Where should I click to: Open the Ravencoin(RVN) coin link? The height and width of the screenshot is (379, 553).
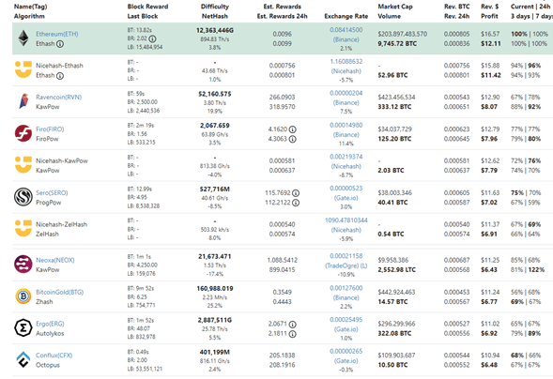tap(58, 98)
